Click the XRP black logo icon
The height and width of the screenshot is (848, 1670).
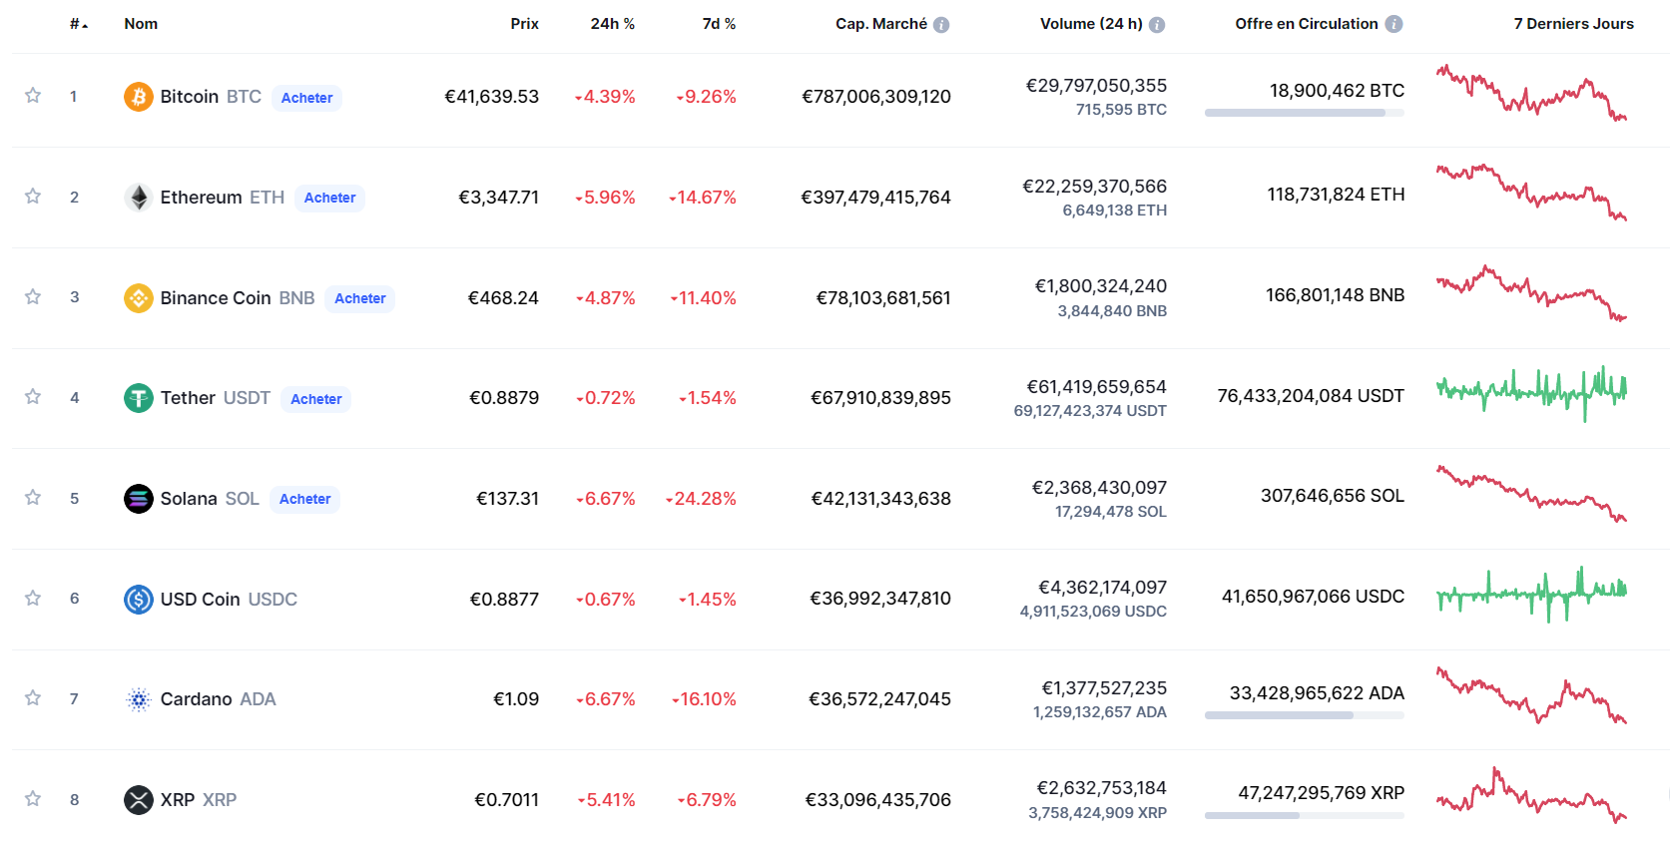coord(138,800)
